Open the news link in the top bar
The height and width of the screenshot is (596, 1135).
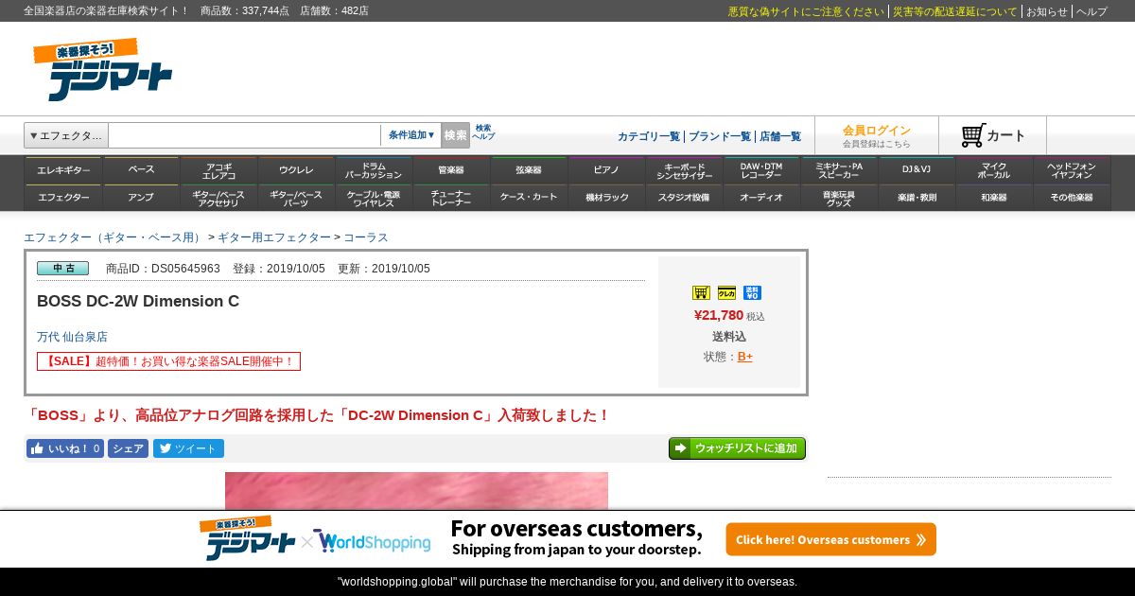(x=1047, y=11)
